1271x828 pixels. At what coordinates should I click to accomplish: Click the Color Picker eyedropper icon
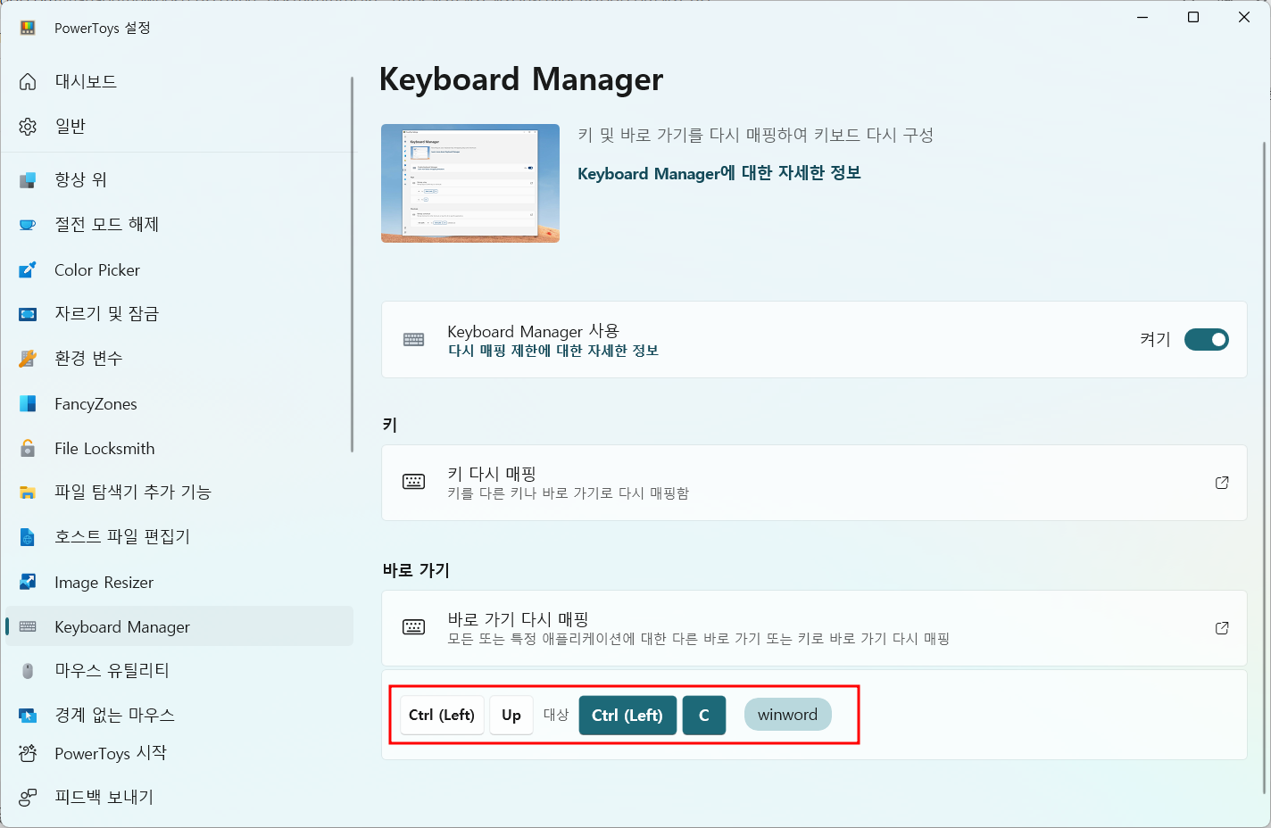click(28, 269)
